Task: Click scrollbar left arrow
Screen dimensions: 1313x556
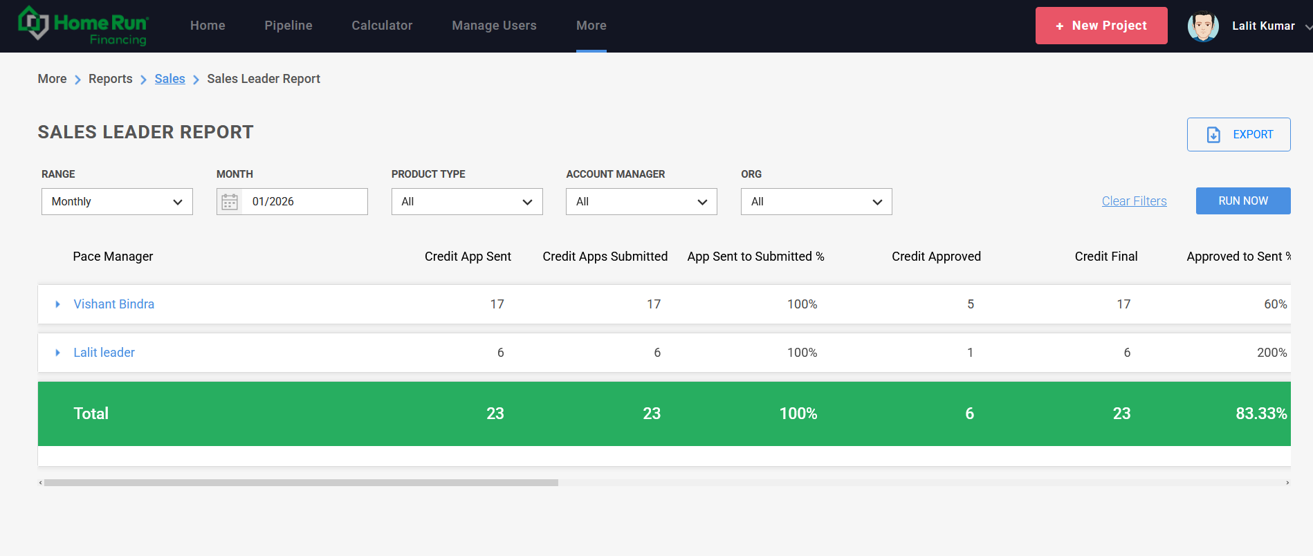Action: pyautogui.click(x=41, y=483)
